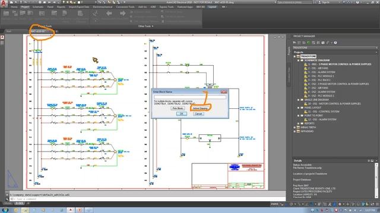The height and width of the screenshot is (213, 380).
Task: Click the green refresh icon in Project Manager toolbar
Action: [x=309, y=43]
